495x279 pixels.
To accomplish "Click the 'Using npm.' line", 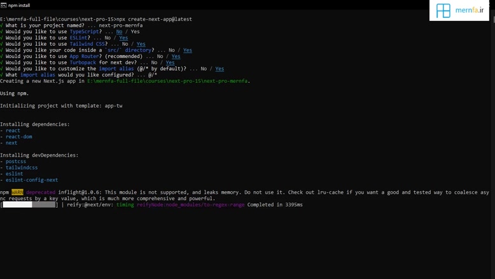I will coord(15,94).
